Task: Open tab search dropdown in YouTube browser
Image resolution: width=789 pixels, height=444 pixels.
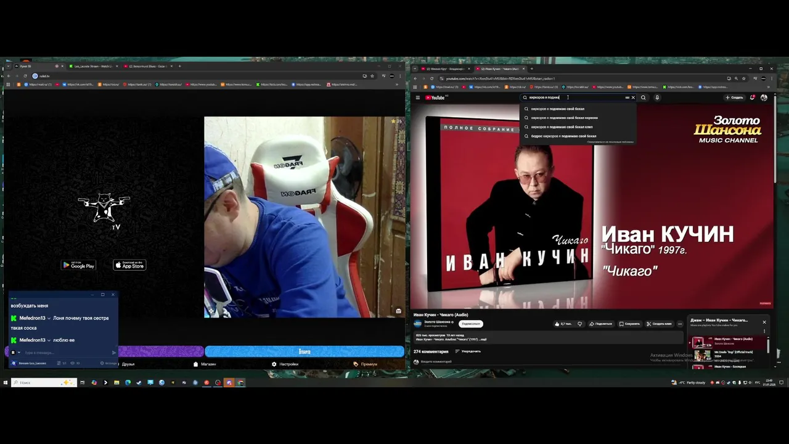Action: pos(415,68)
